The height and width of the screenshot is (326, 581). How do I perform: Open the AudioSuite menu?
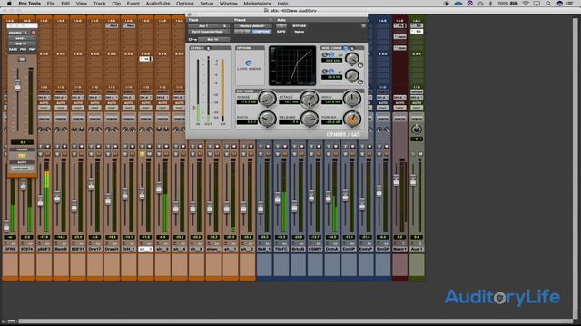(x=158, y=4)
